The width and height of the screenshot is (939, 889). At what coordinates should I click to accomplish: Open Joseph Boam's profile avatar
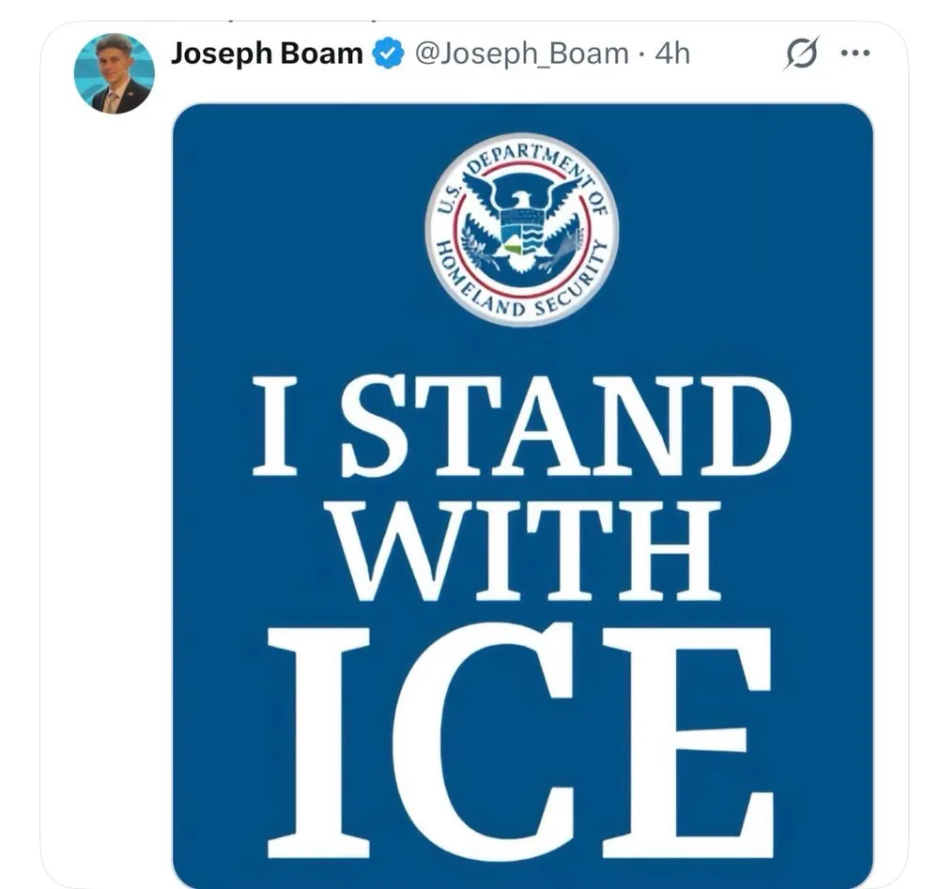[x=114, y=74]
